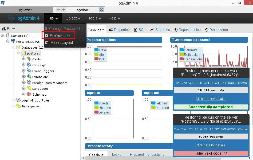
Task: Click the pgAdmin elephant logo in navbar
Action: point(11,18)
